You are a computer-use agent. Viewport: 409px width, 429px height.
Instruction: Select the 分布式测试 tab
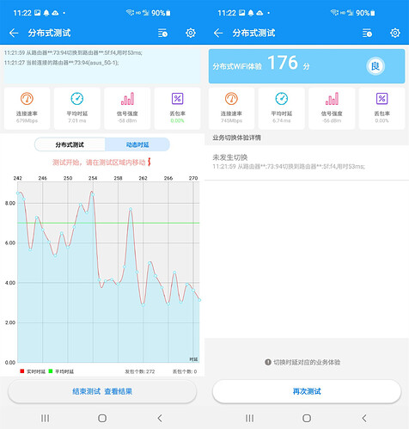point(70,144)
